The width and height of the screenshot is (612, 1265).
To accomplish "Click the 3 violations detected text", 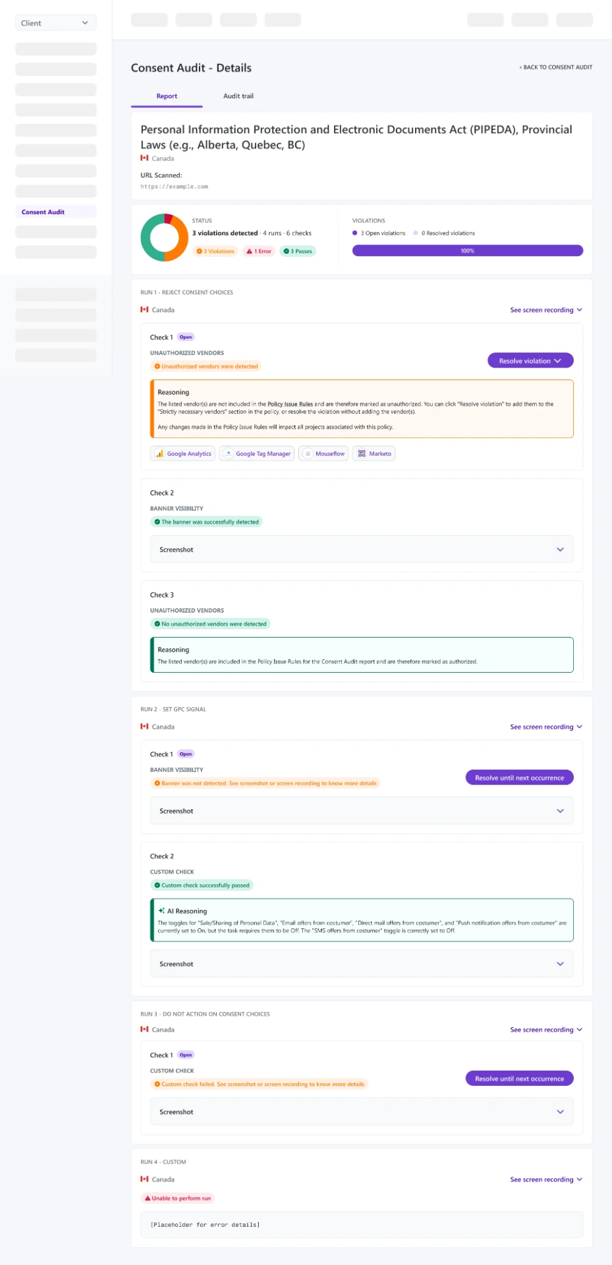I will click(225, 233).
